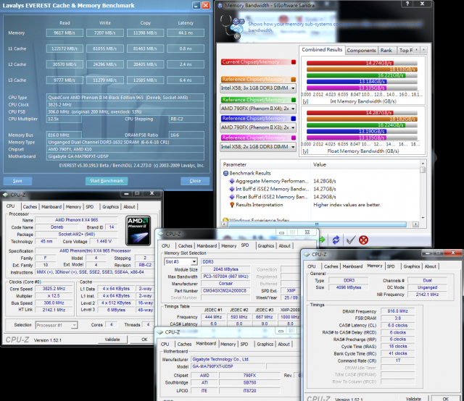The height and width of the screenshot is (401, 464).
Task: Open the Caches tab in CPU-Z processor window
Action: point(30,206)
